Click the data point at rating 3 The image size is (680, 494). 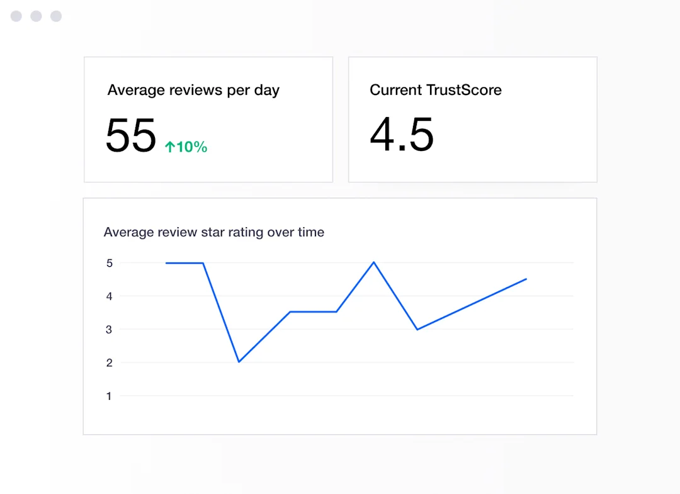417,328
